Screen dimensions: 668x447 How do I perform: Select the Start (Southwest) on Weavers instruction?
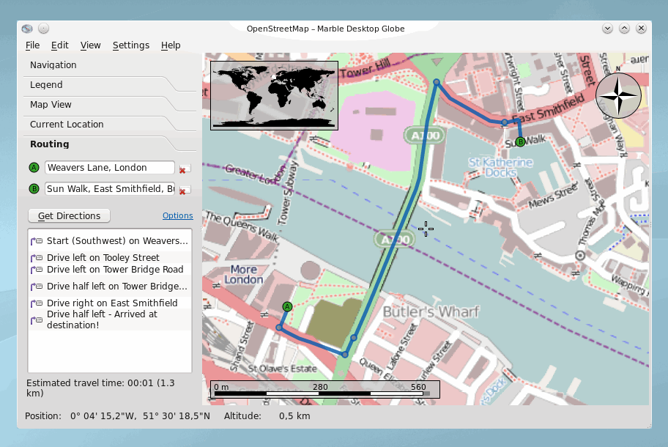click(x=110, y=241)
